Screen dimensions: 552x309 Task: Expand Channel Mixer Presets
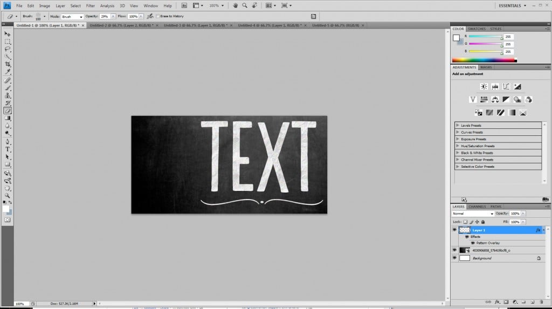(457, 160)
